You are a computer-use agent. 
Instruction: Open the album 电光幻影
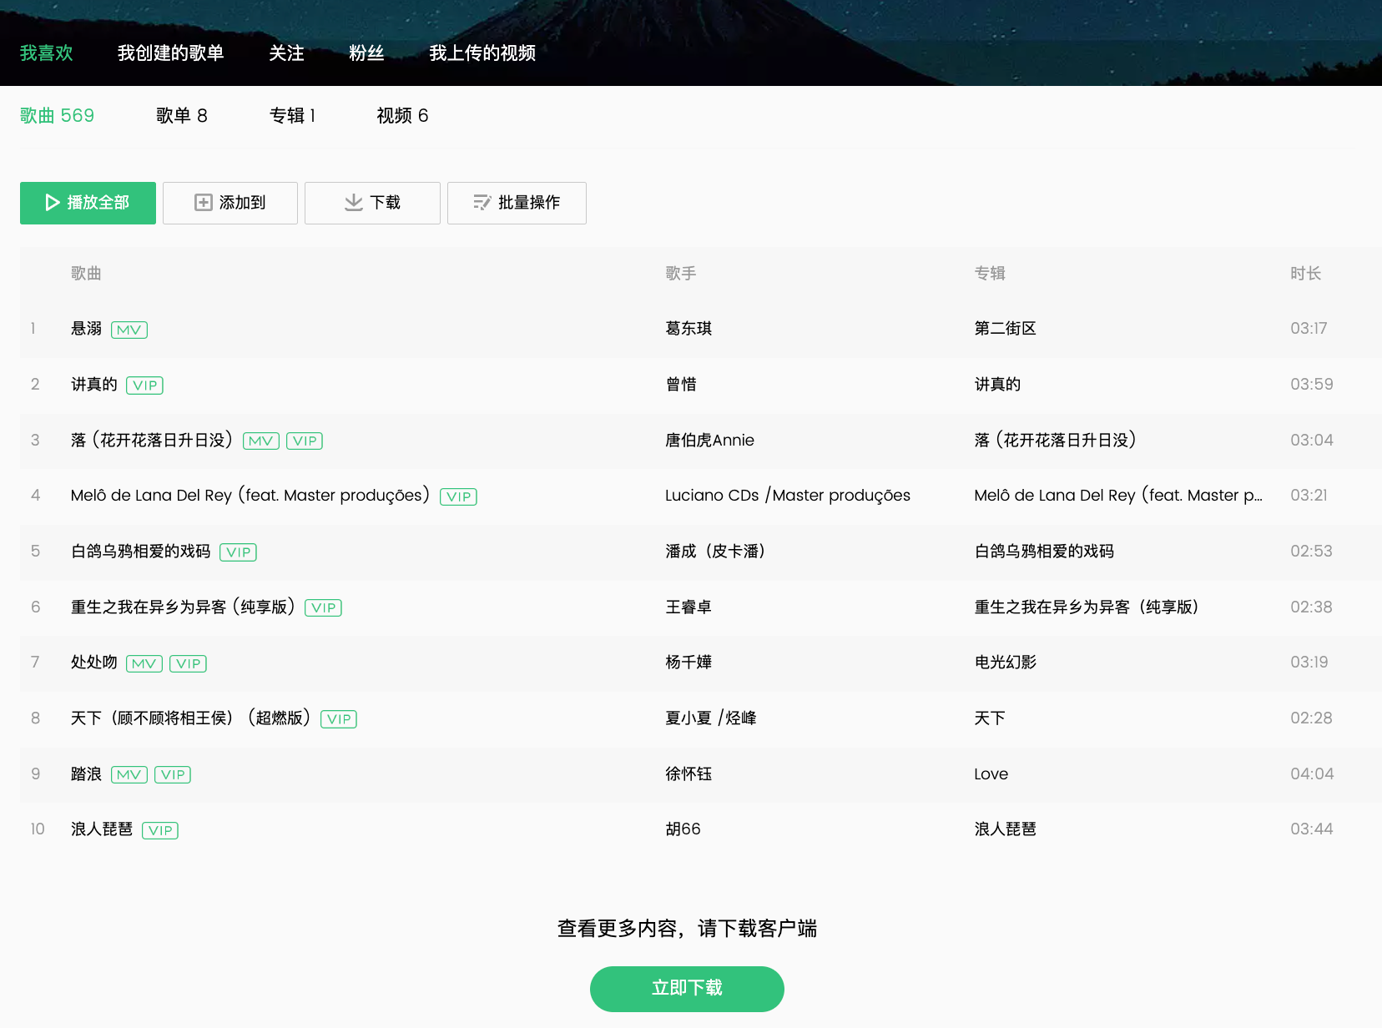coord(1005,663)
